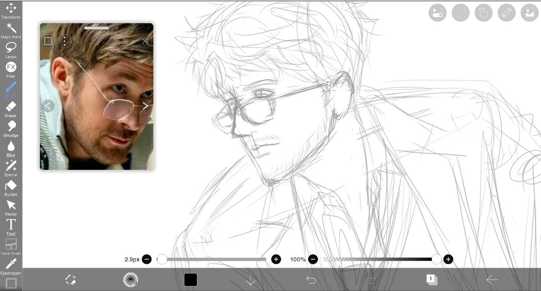Viewport: 541px width, 291px height.
Task: Show the previous reference image
Action: 48,106
